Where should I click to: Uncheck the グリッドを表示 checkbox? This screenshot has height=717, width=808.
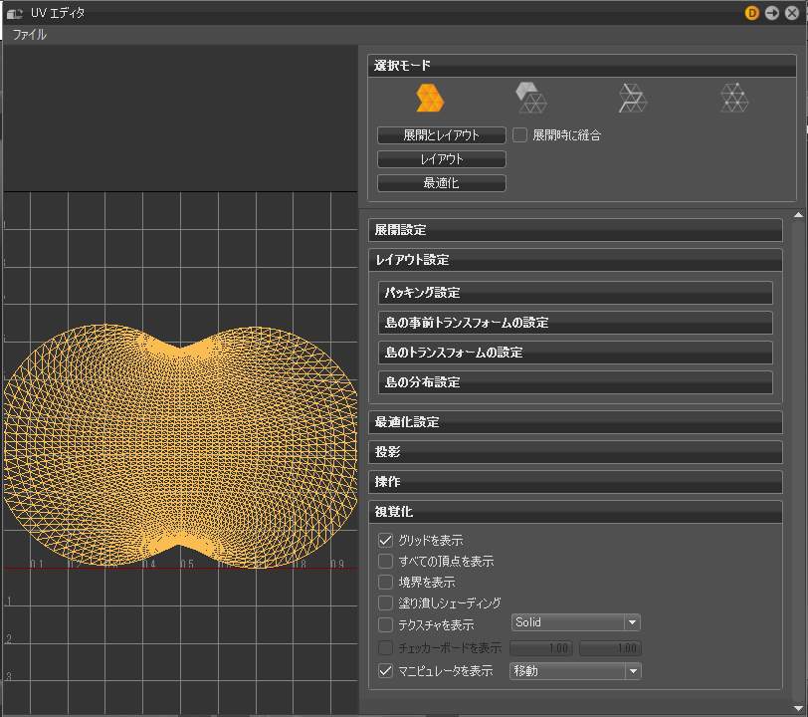[x=385, y=540]
